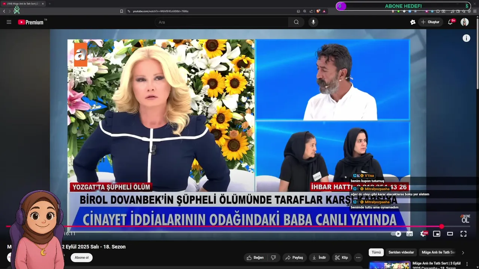
Task: Start voice search with microphone icon
Action: pos(313,22)
